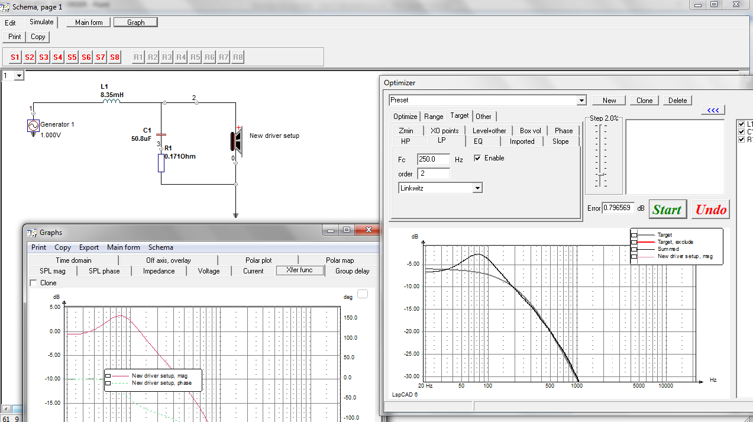The image size is (753, 422).
Task: Click the S8 snapshot button
Action: point(114,57)
